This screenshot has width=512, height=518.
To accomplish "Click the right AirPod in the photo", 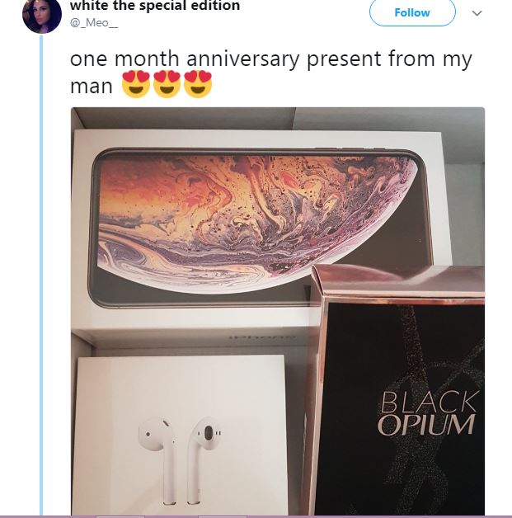I will pyautogui.click(x=205, y=460).
